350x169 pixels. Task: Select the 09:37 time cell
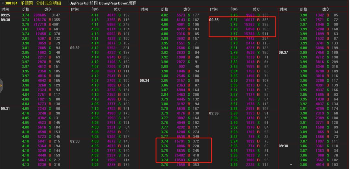click(x=283, y=52)
